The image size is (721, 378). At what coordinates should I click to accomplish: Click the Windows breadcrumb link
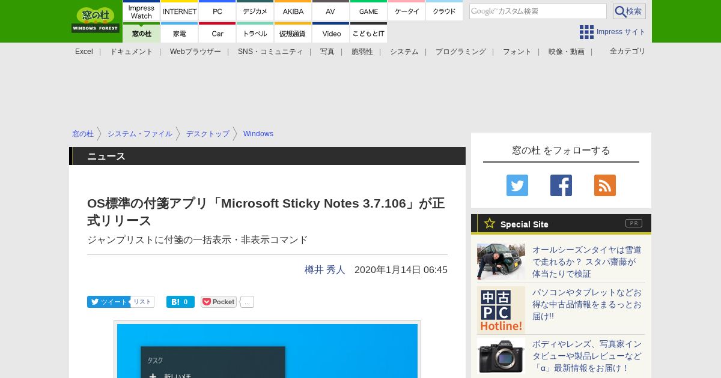point(258,134)
